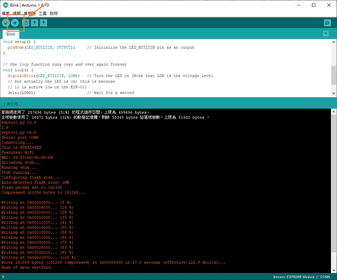Click console line 'Configuring flash size...'
Viewport: 337px width, 280px height.
point(30,178)
